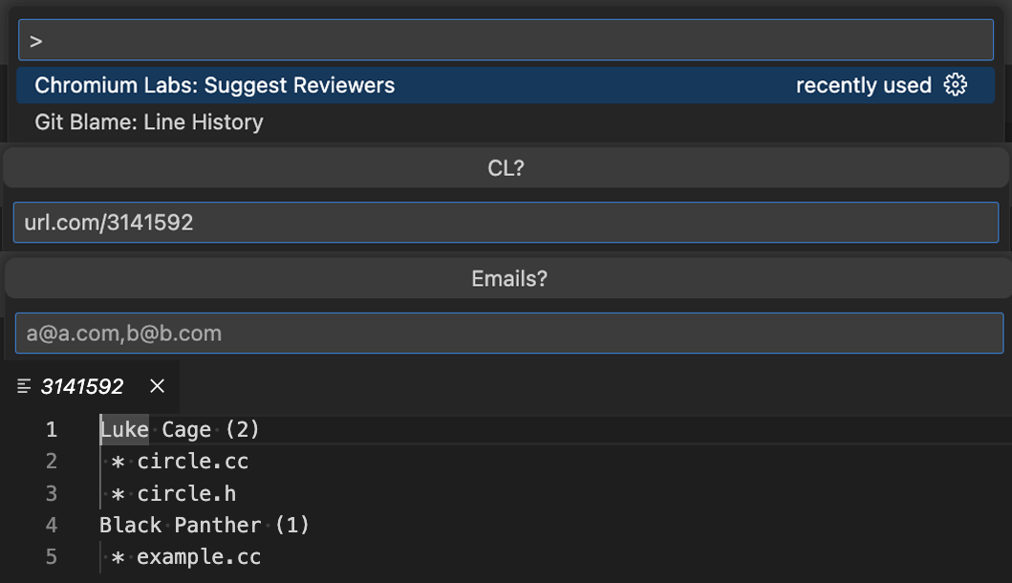Image resolution: width=1012 pixels, height=583 pixels.
Task: Click line number 4 in the gutter
Action: click(x=52, y=525)
